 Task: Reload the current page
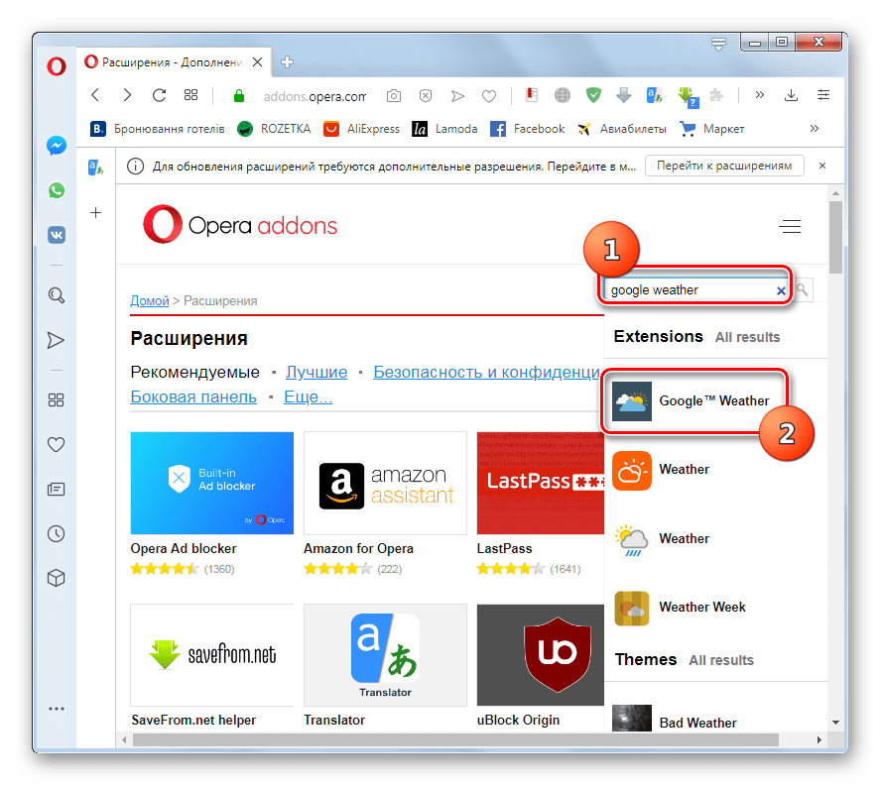pos(160,95)
